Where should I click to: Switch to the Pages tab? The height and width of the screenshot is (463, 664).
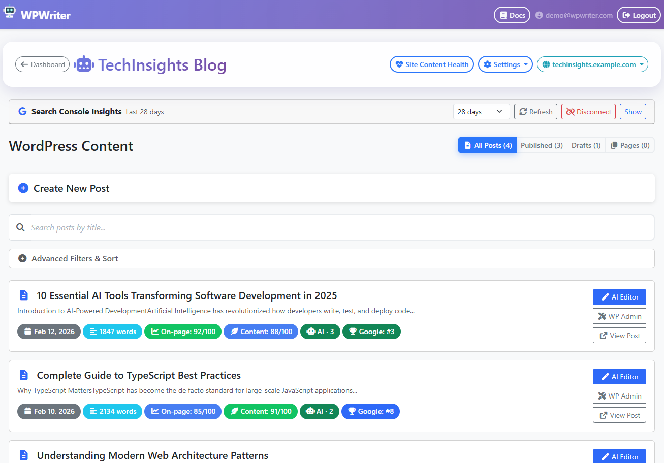pos(630,145)
